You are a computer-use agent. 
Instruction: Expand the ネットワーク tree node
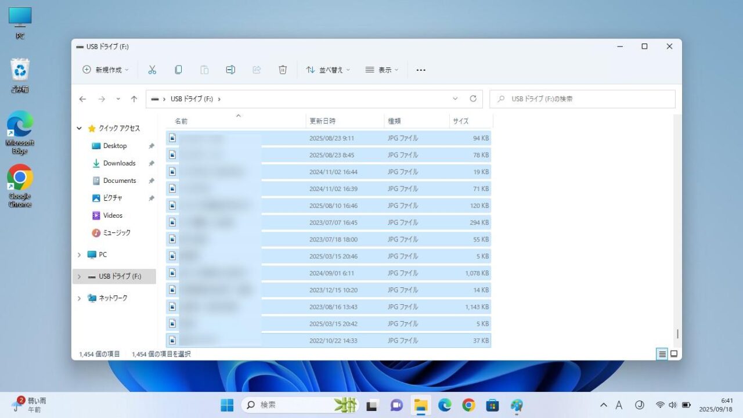[80, 298]
